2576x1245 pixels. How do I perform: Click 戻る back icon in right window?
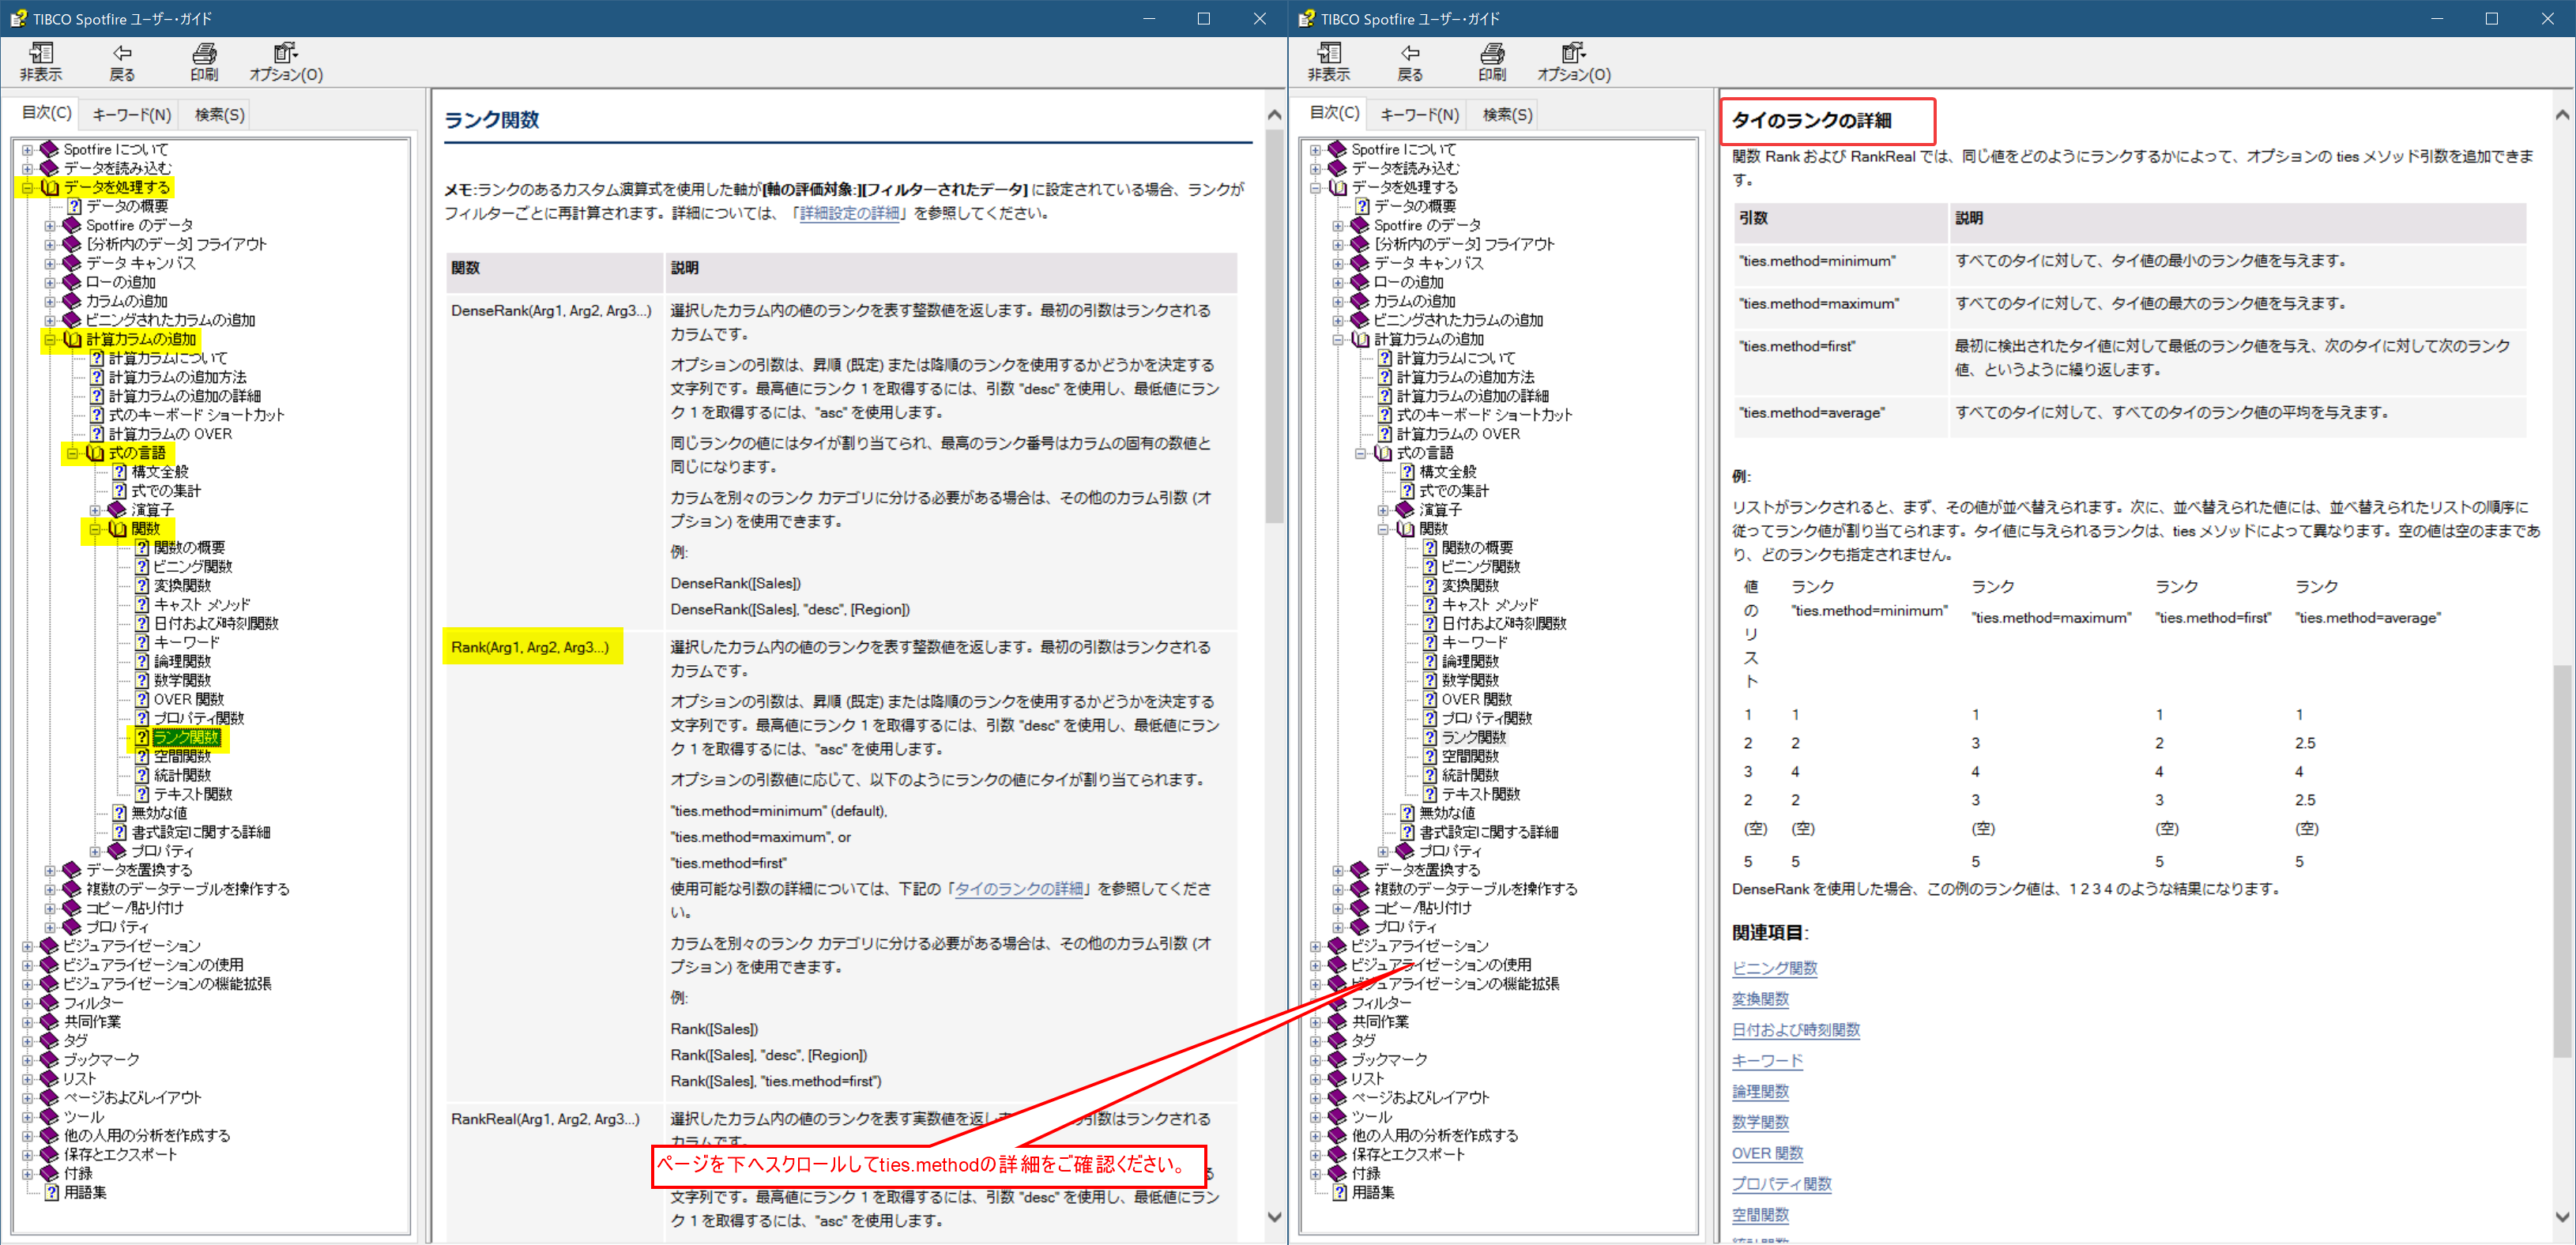click(x=1410, y=62)
